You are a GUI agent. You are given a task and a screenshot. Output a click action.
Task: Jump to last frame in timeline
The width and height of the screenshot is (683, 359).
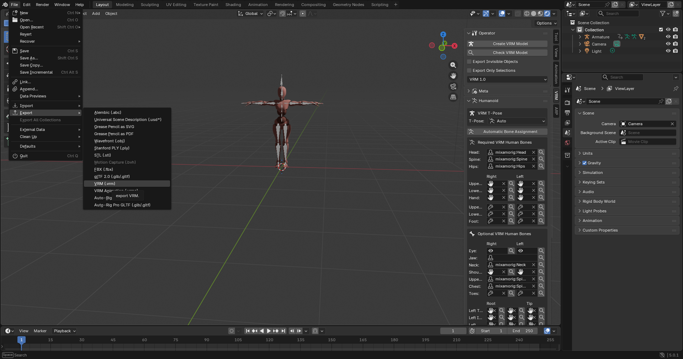[x=283, y=331]
